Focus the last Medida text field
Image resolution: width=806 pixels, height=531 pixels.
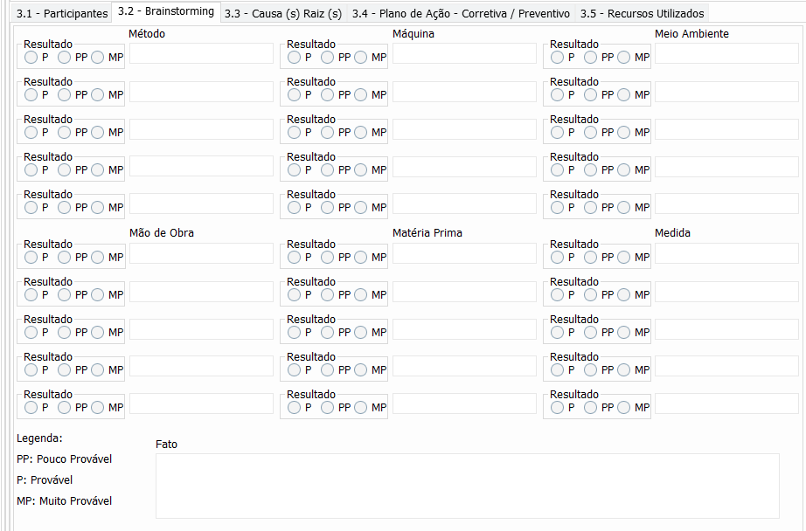coord(726,404)
